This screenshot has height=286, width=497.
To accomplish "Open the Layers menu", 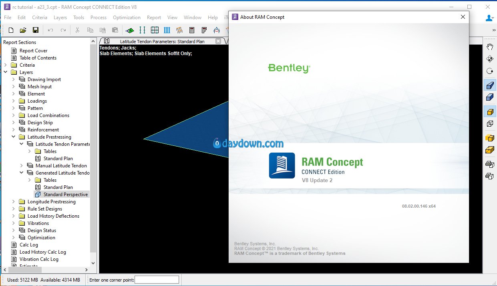I will point(60,18).
